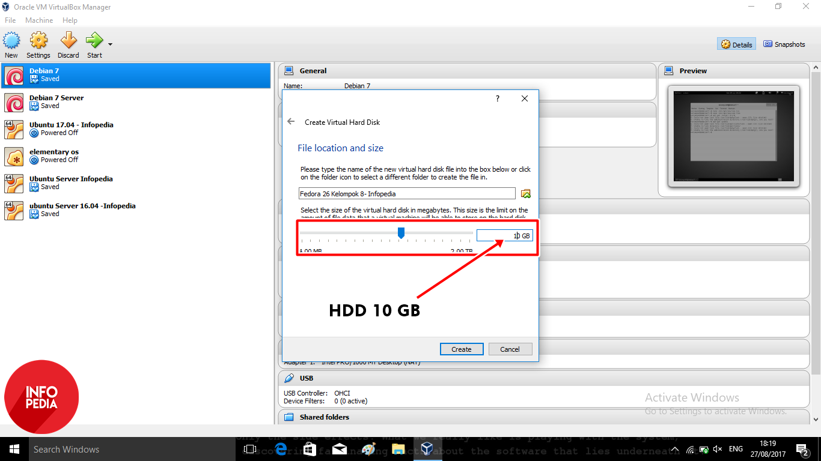Click the green Start arrow icon
This screenshot has width=821, height=461.
(94, 41)
